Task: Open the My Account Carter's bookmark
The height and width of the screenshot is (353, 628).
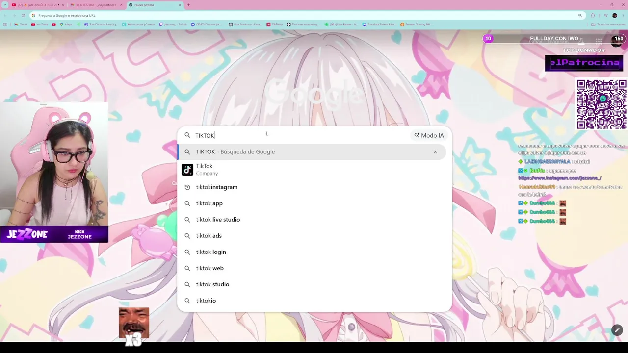Action: click(138, 25)
